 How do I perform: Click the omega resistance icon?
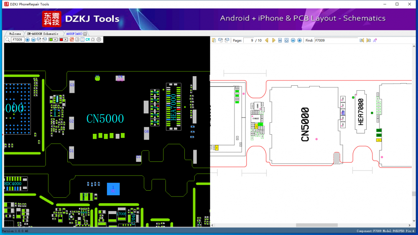[x=93, y=40]
